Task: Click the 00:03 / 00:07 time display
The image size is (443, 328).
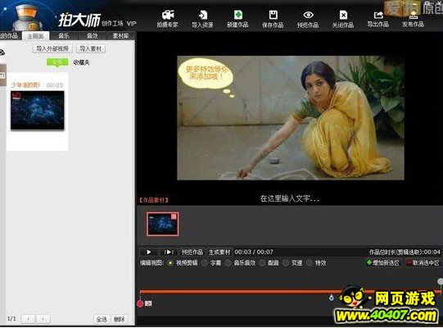Action: point(254,252)
